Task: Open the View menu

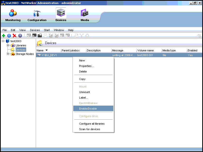Action: click(x=22, y=30)
